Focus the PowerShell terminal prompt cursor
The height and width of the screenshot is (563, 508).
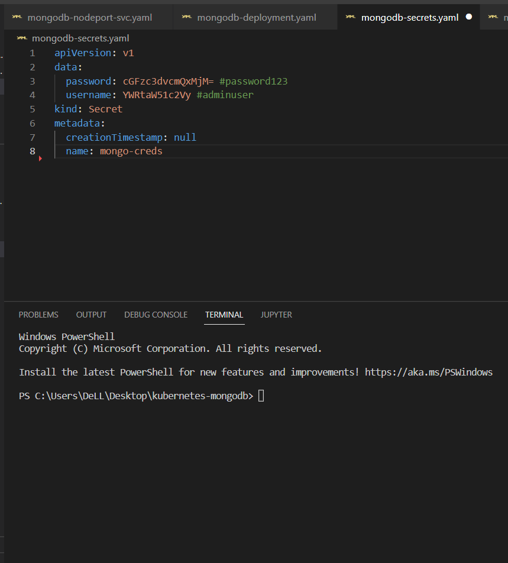pyautogui.click(x=261, y=396)
